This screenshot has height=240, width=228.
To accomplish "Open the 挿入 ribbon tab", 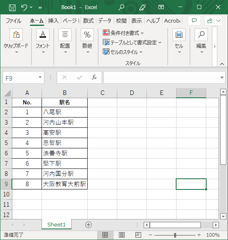I will pos(54,21).
